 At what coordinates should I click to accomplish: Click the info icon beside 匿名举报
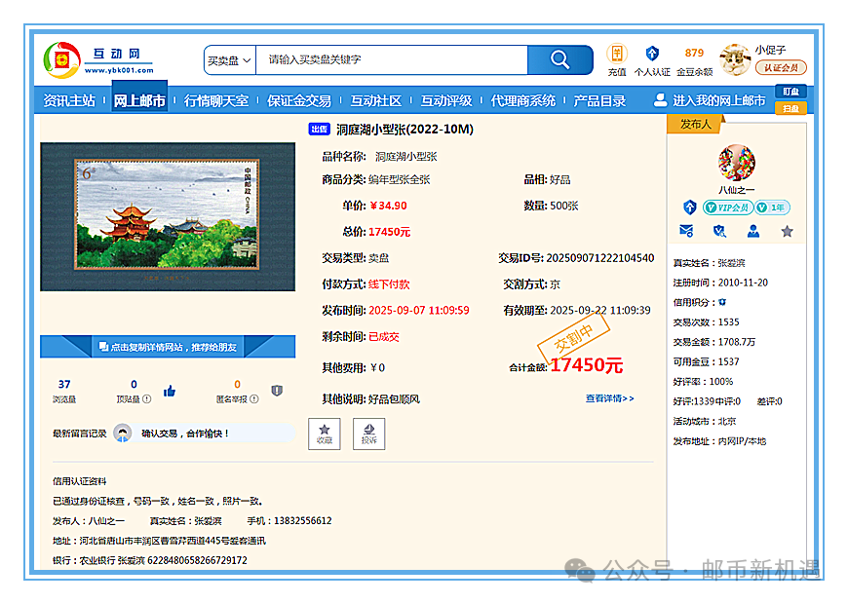coord(254,399)
